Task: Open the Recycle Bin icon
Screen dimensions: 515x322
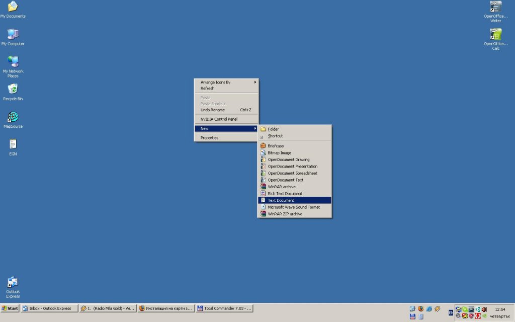Action: [13, 90]
